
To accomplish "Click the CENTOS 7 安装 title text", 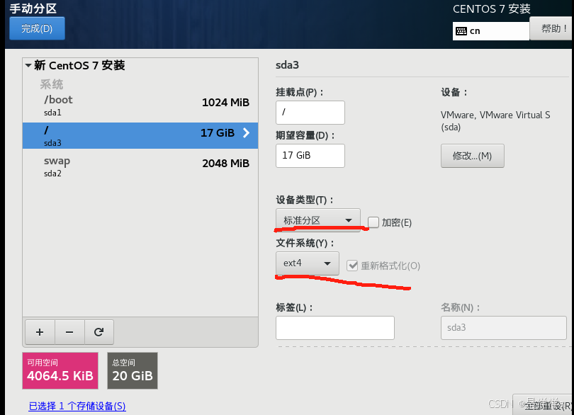I will [x=492, y=8].
